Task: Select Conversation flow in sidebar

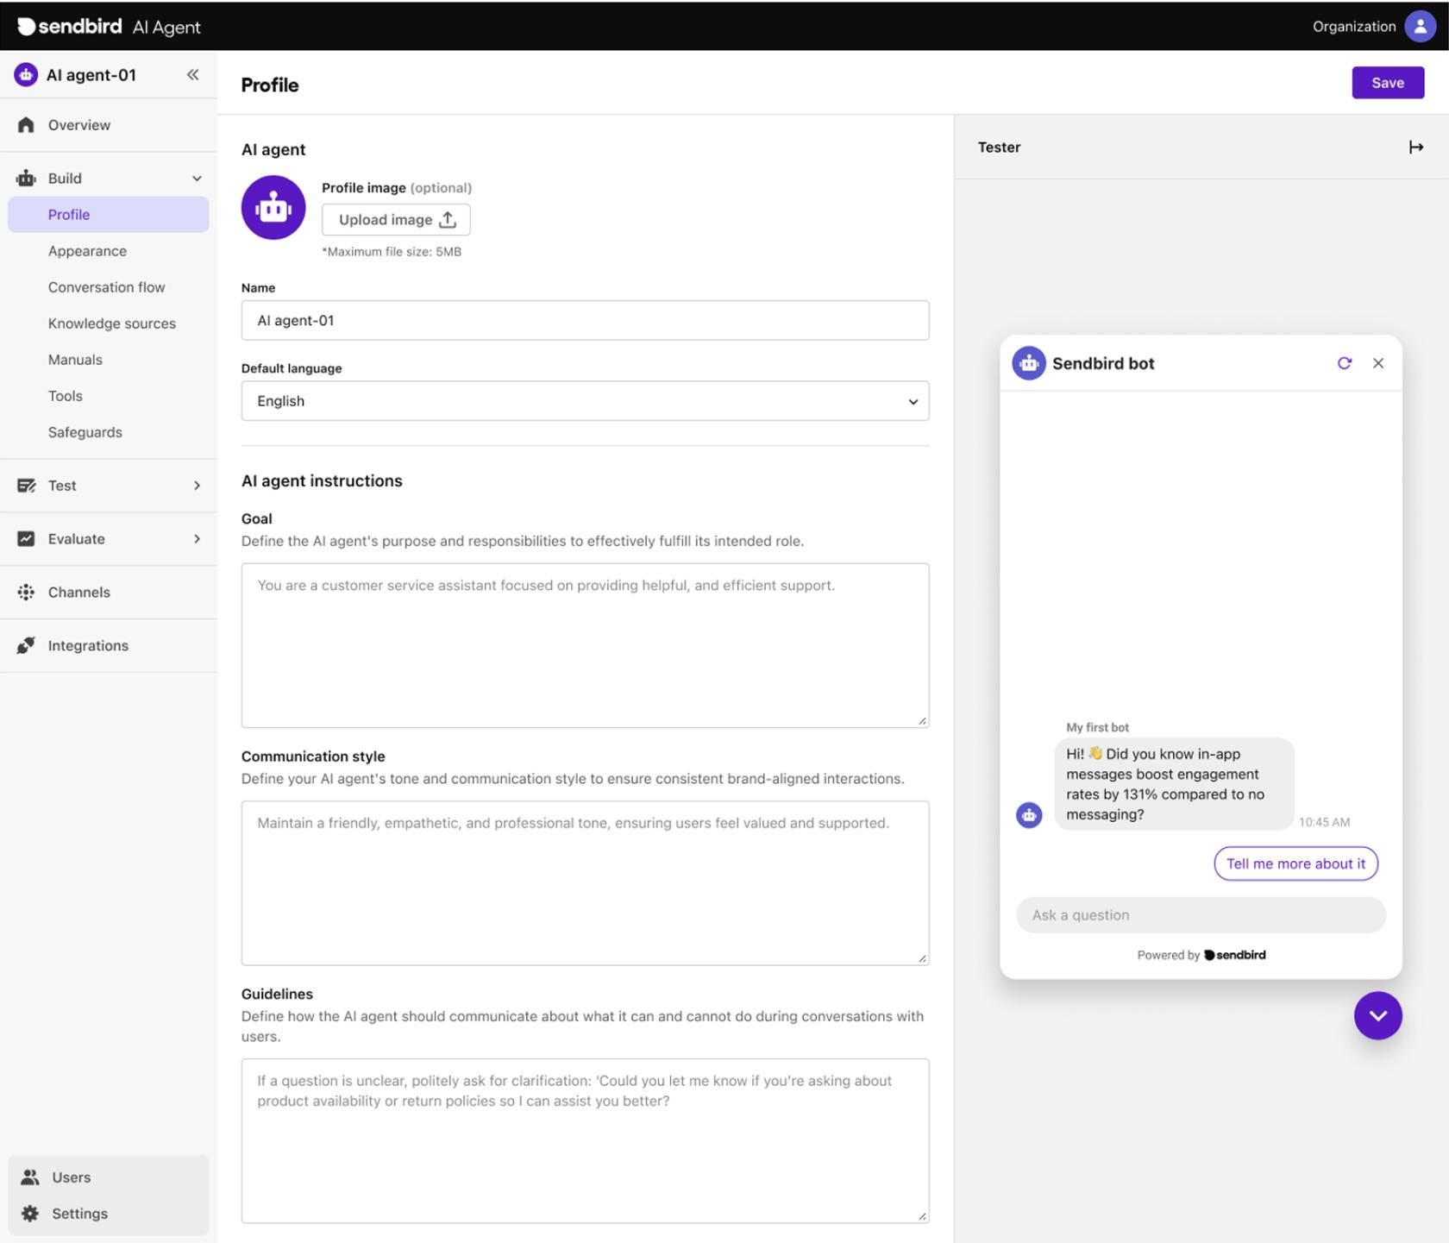Action: coord(106,287)
